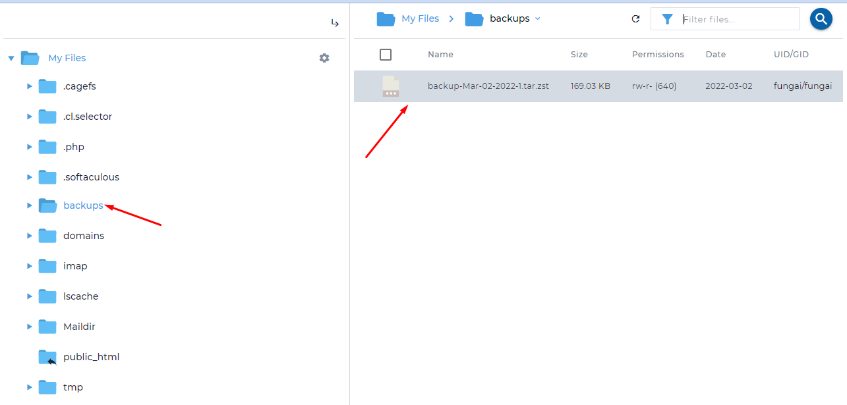Screen dimensions: 847x405
Task: Click inside the Filter files input
Action: pyautogui.click(x=725, y=18)
